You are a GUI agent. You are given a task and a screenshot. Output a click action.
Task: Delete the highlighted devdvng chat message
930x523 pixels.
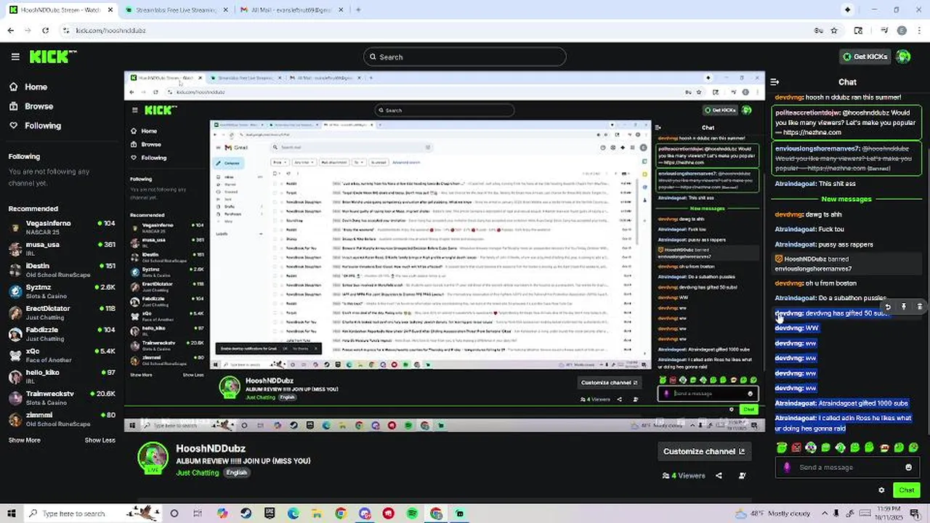[x=920, y=307]
